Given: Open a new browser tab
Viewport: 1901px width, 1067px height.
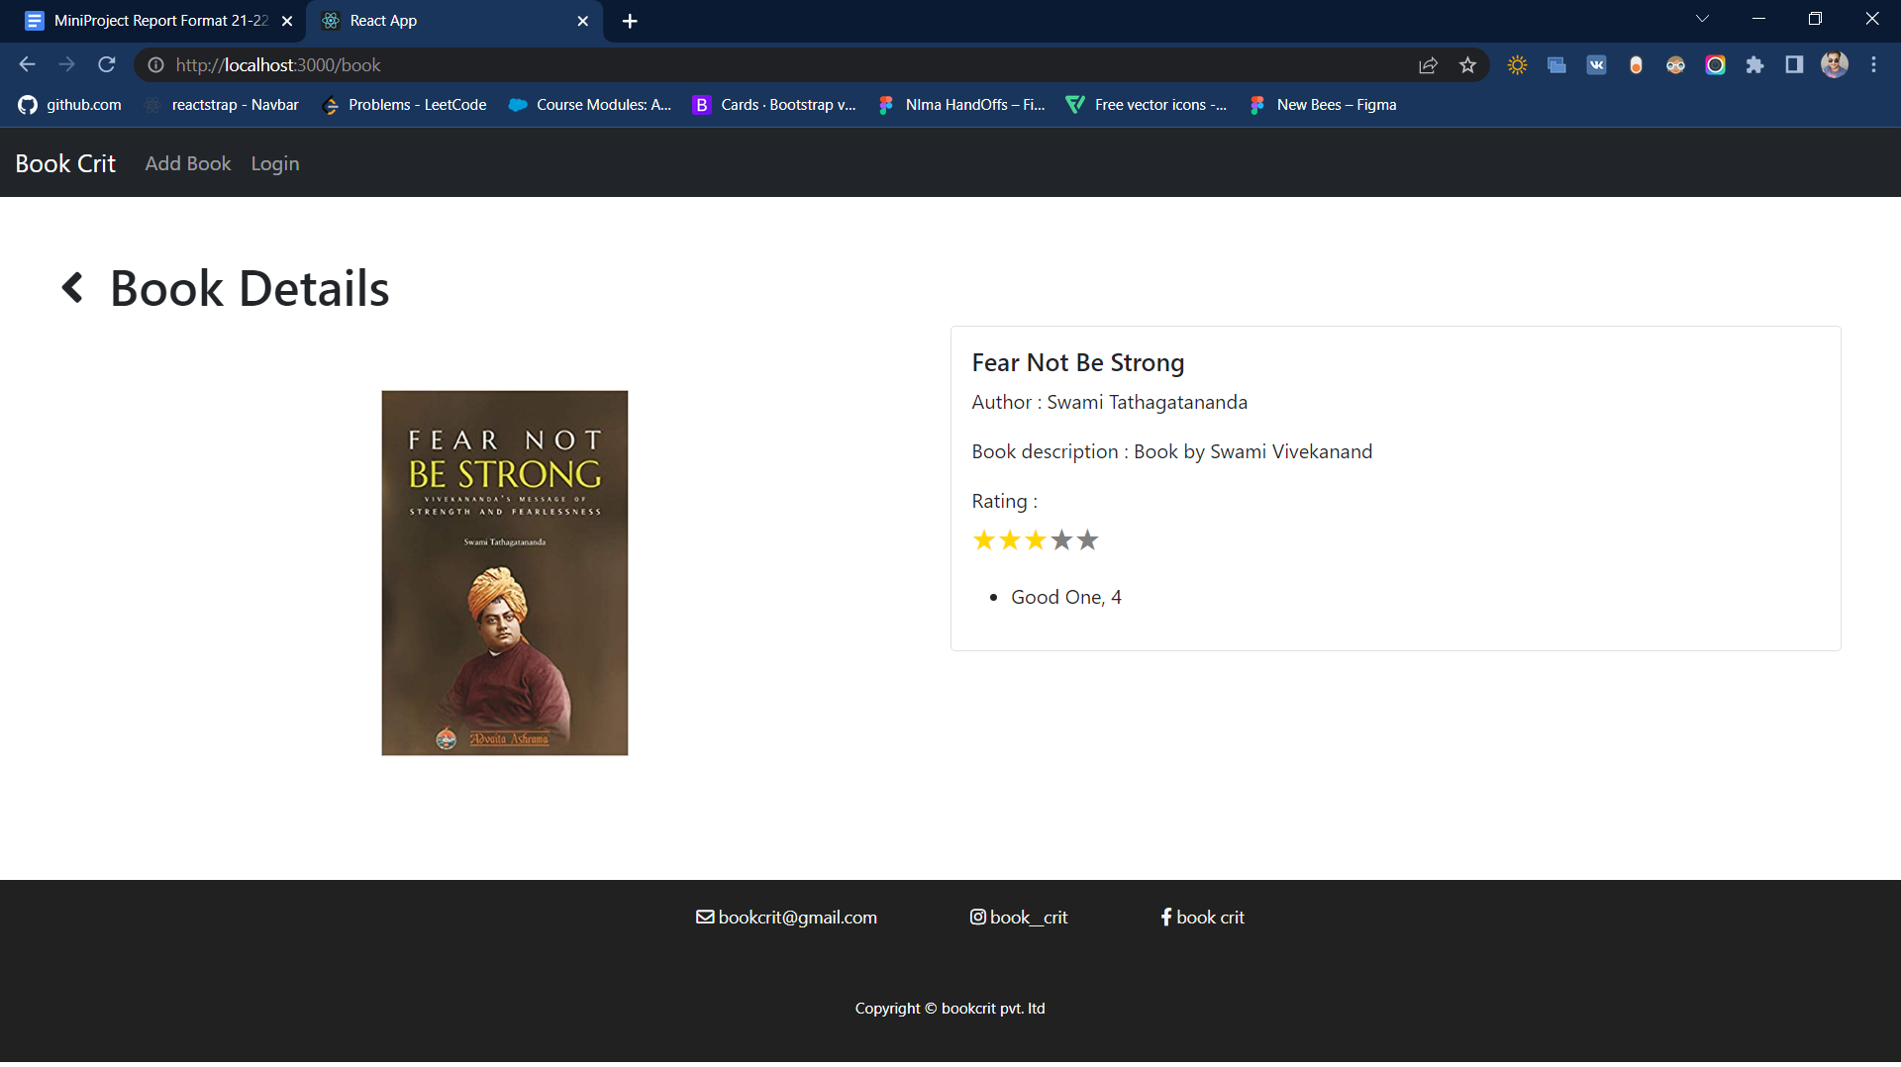Looking at the screenshot, I should tap(630, 21).
